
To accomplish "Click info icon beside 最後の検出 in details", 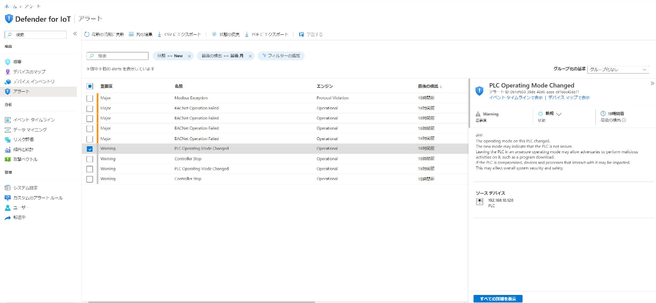I will [624, 120].
